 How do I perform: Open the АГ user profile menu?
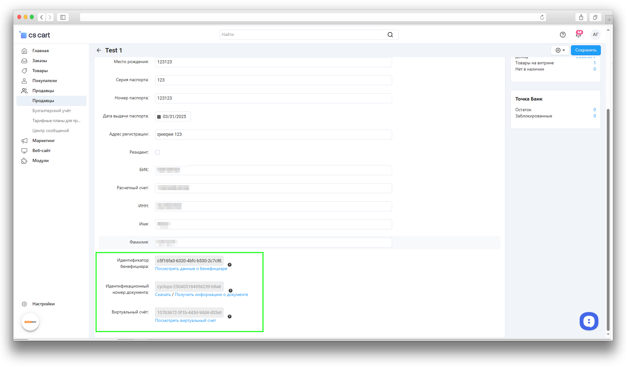pyautogui.click(x=595, y=35)
